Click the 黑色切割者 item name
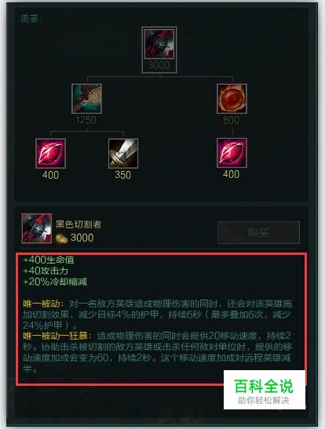 79,224
